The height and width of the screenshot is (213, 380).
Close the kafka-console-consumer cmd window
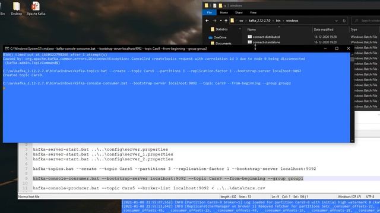(x=349, y=49)
